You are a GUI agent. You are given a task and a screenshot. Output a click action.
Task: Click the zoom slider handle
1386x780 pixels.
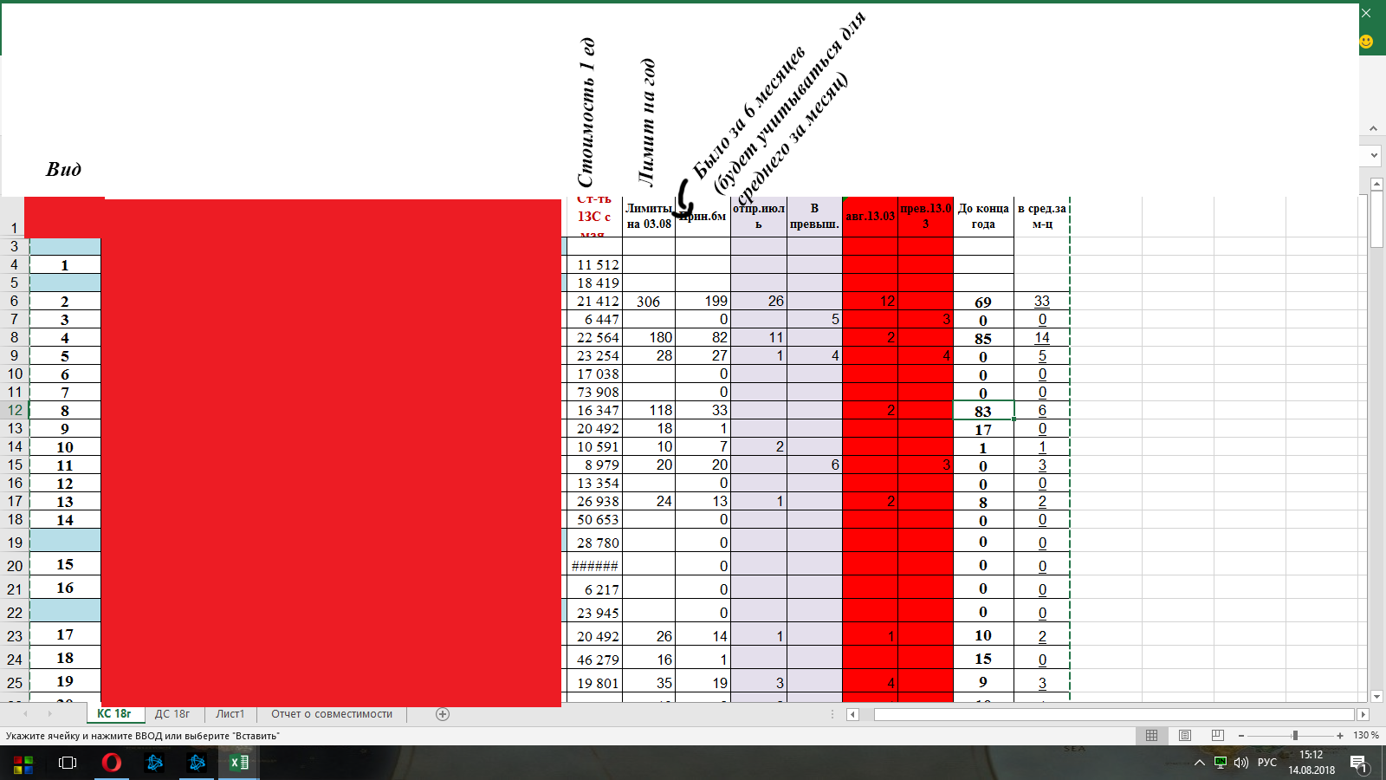[x=1295, y=736]
